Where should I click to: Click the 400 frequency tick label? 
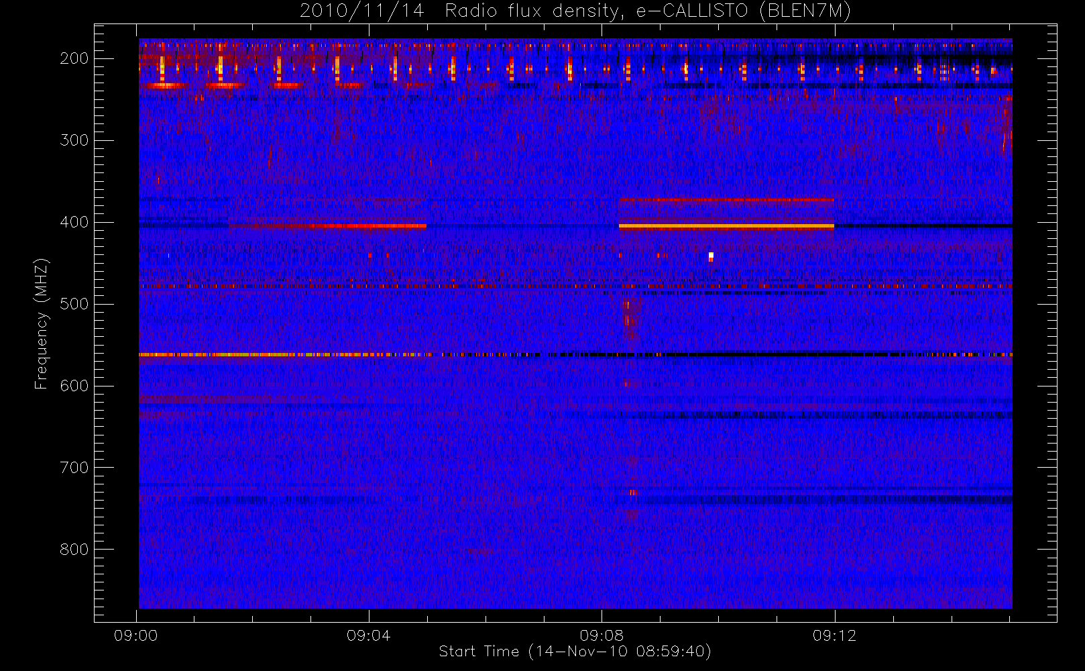coord(74,222)
